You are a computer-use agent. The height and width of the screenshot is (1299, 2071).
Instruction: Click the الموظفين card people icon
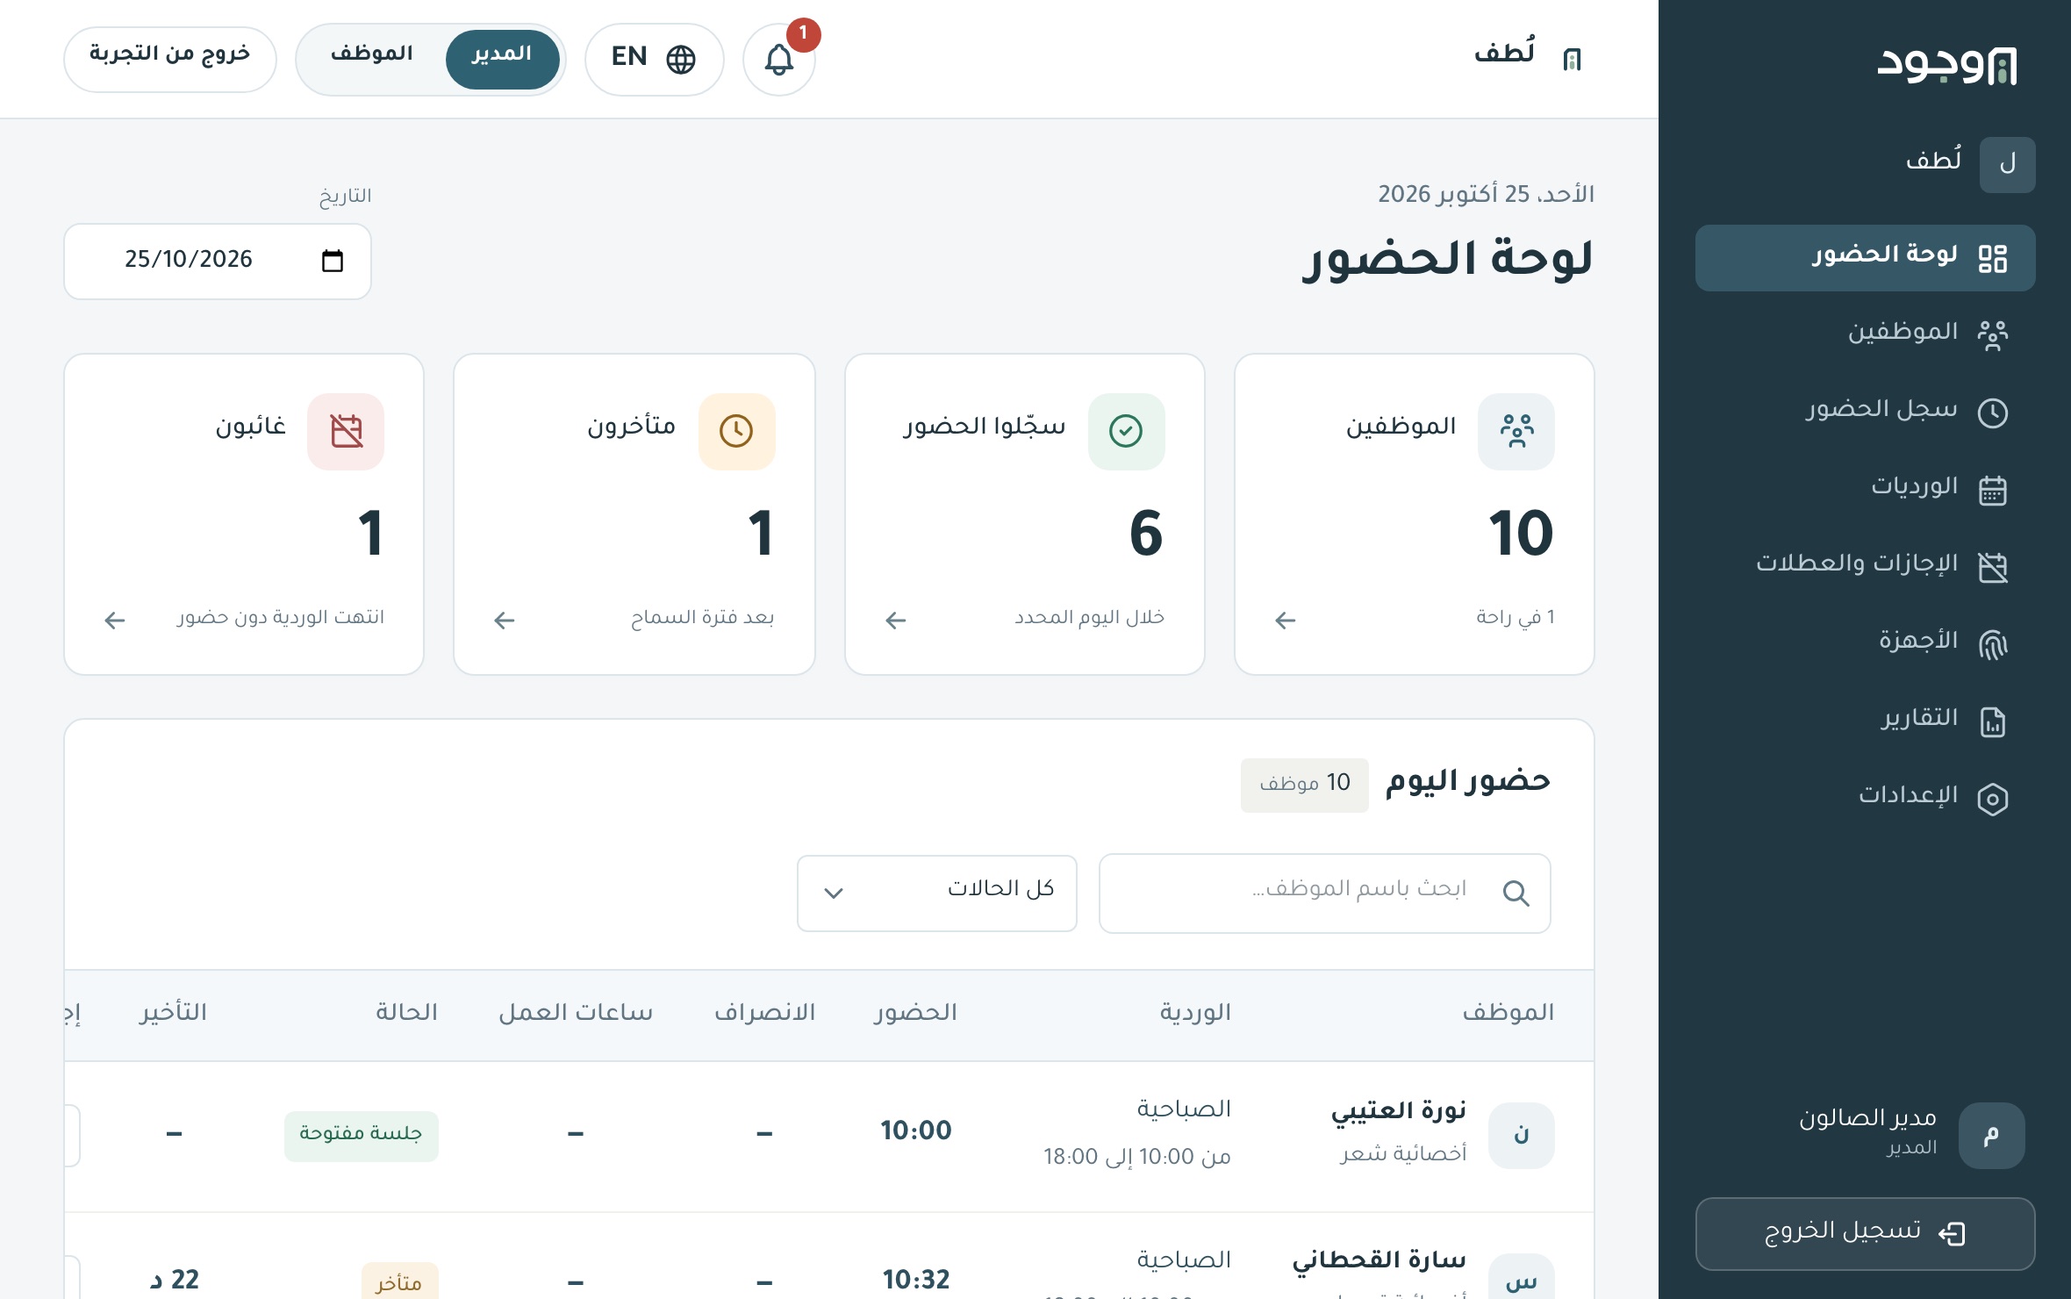1516,431
